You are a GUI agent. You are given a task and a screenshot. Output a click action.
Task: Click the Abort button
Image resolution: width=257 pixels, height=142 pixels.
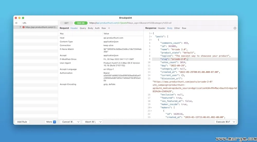point(90,122)
